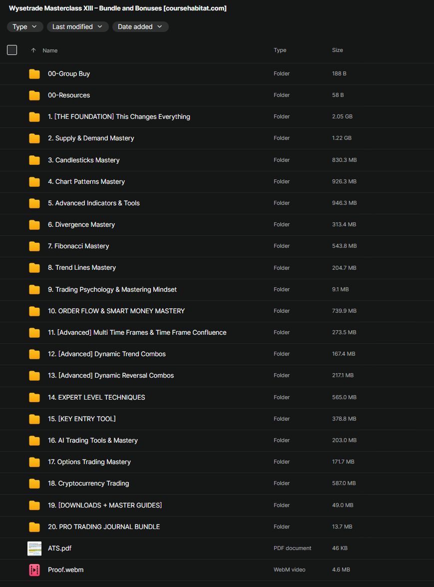Viewport: 434px width, 587px height.
Task: Open 16. AI Trading Tools & Mastery name
Action: [x=93, y=441]
